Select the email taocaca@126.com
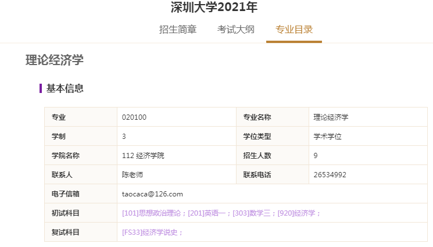The image size is (433, 247). click(152, 194)
